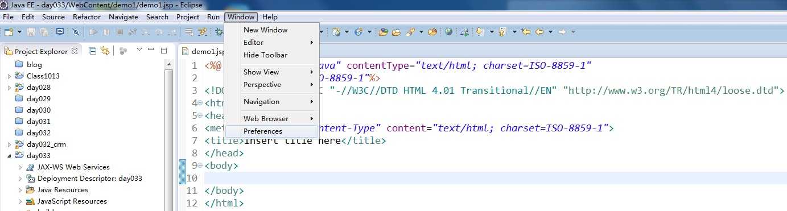
Task: Click the New wizard toolbar icon
Action: (x=8, y=32)
